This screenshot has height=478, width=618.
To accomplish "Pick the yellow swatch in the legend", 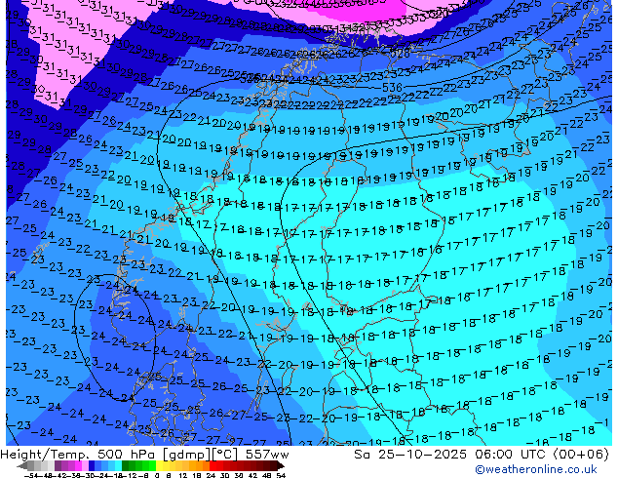I will click(x=159, y=465).
